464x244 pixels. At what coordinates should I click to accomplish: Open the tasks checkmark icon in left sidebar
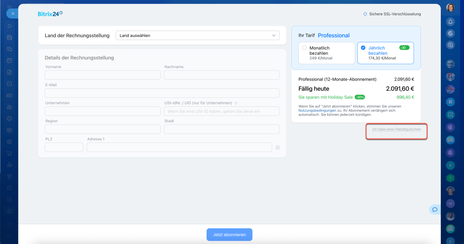pyautogui.click(x=9, y=84)
